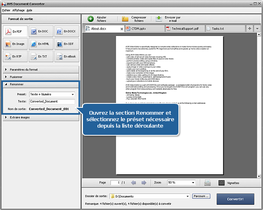Click the Envoyer par e-mail envelope icon
The width and height of the screenshot is (263, 210).
[x=159, y=19]
